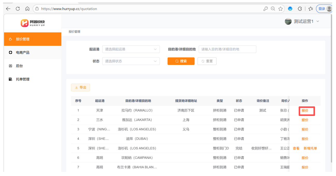The height and width of the screenshot is (176, 336).
Task: Focus the 目的港/详细目的地 input field
Action: [227, 49]
